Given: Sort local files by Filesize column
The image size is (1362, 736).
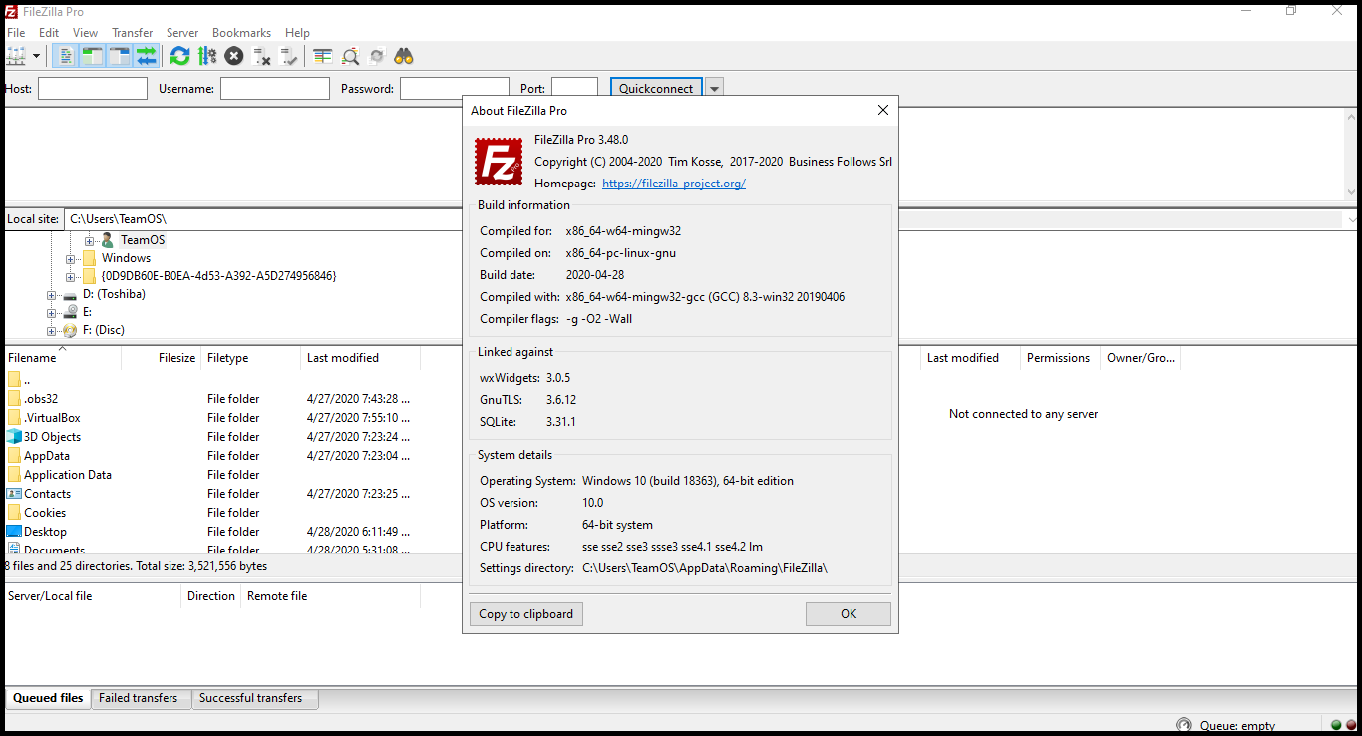Looking at the screenshot, I should point(162,358).
